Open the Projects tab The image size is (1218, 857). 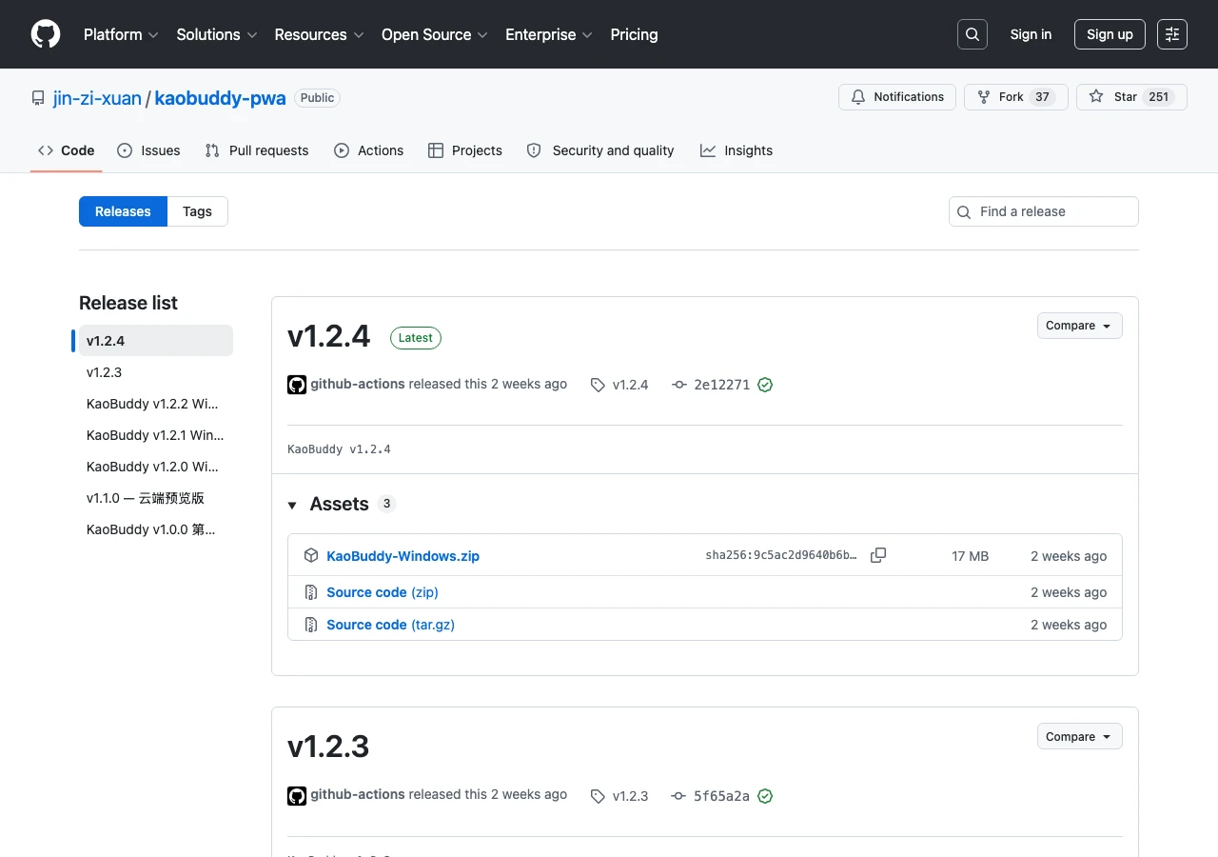pos(465,150)
